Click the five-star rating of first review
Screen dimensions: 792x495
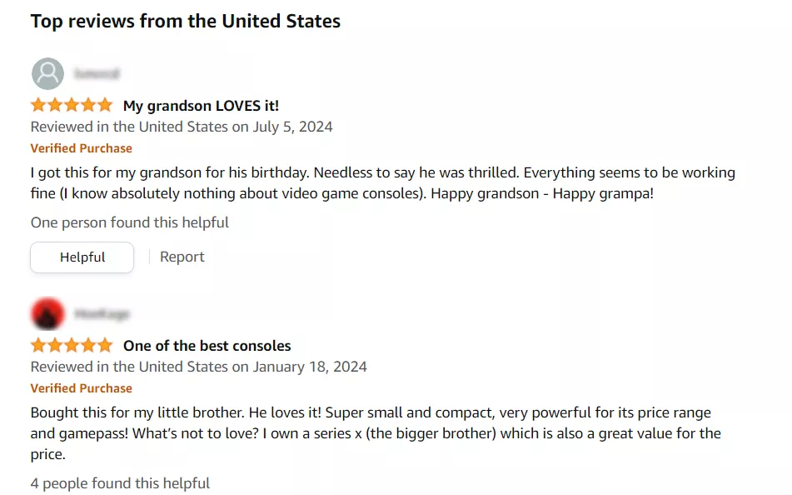click(72, 105)
